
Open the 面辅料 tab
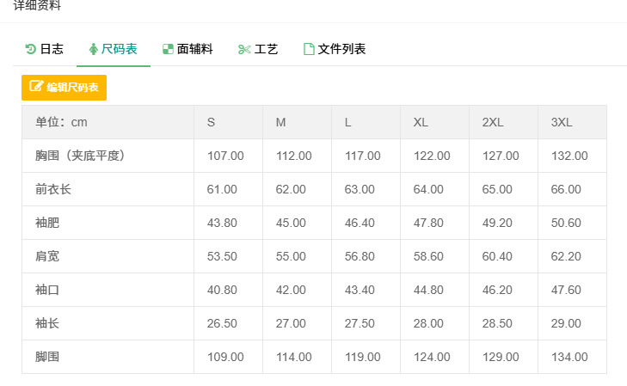pyautogui.click(x=194, y=49)
